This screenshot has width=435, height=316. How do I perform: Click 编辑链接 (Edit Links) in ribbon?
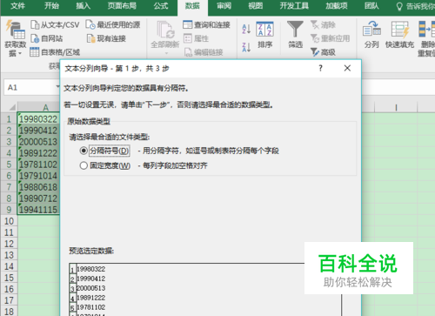coord(204,52)
